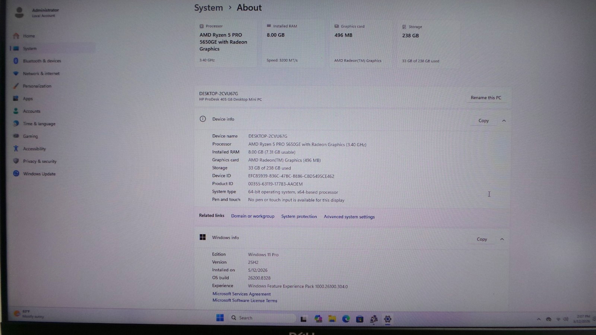Open Microsoft Store from taskbar
Viewport: 596px width, 335px height.
click(x=359, y=319)
